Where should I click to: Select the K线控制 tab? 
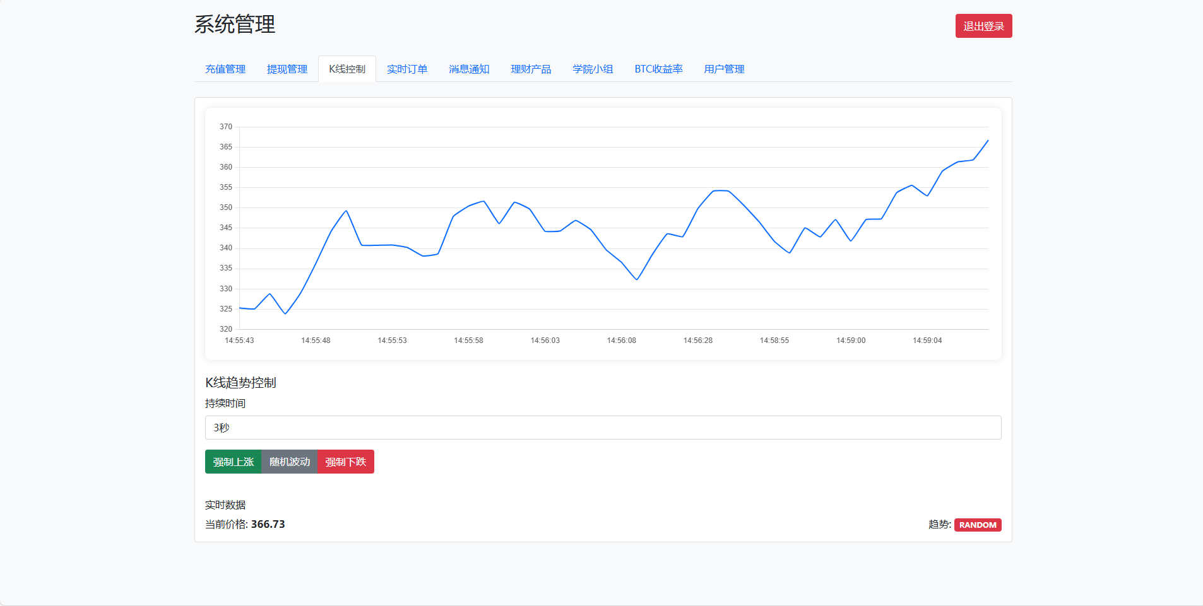click(x=347, y=69)
